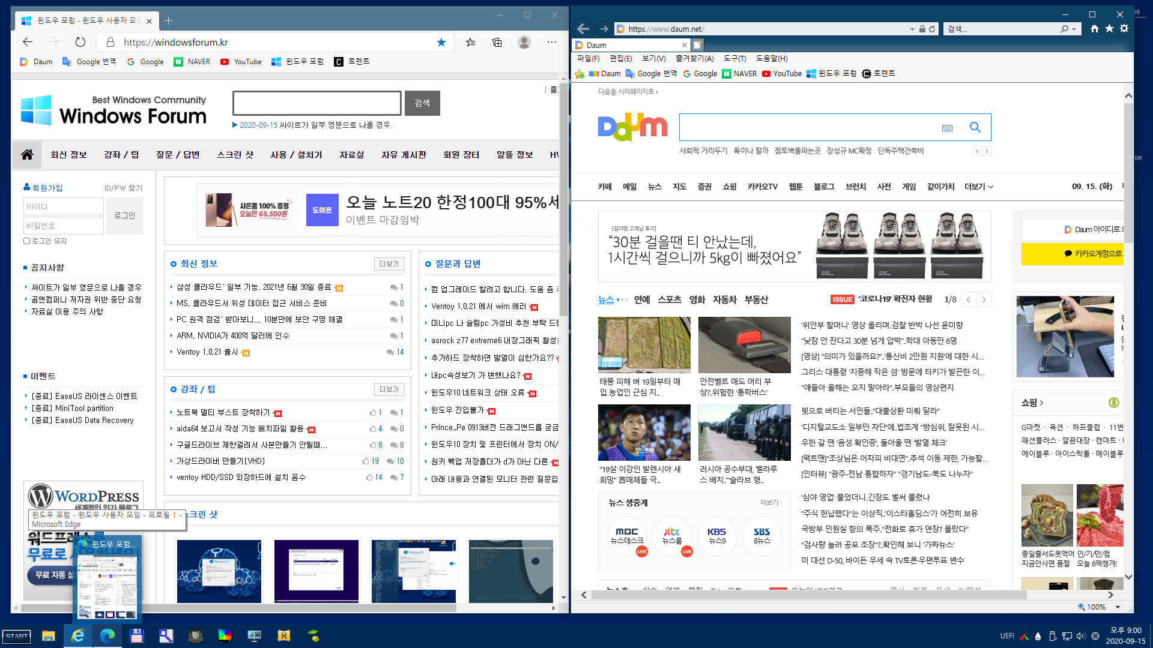Open the IE search provider dropdown arrow
Screen dimensions: 1153x648
pyautogui.click(x=1074, y=29)
